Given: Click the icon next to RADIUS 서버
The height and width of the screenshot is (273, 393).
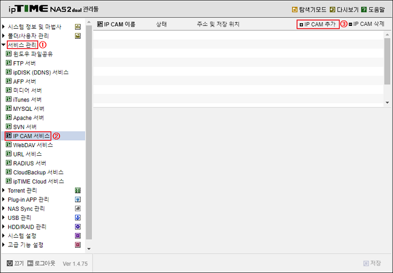Looking at the screenshot, I should (9, 163).
